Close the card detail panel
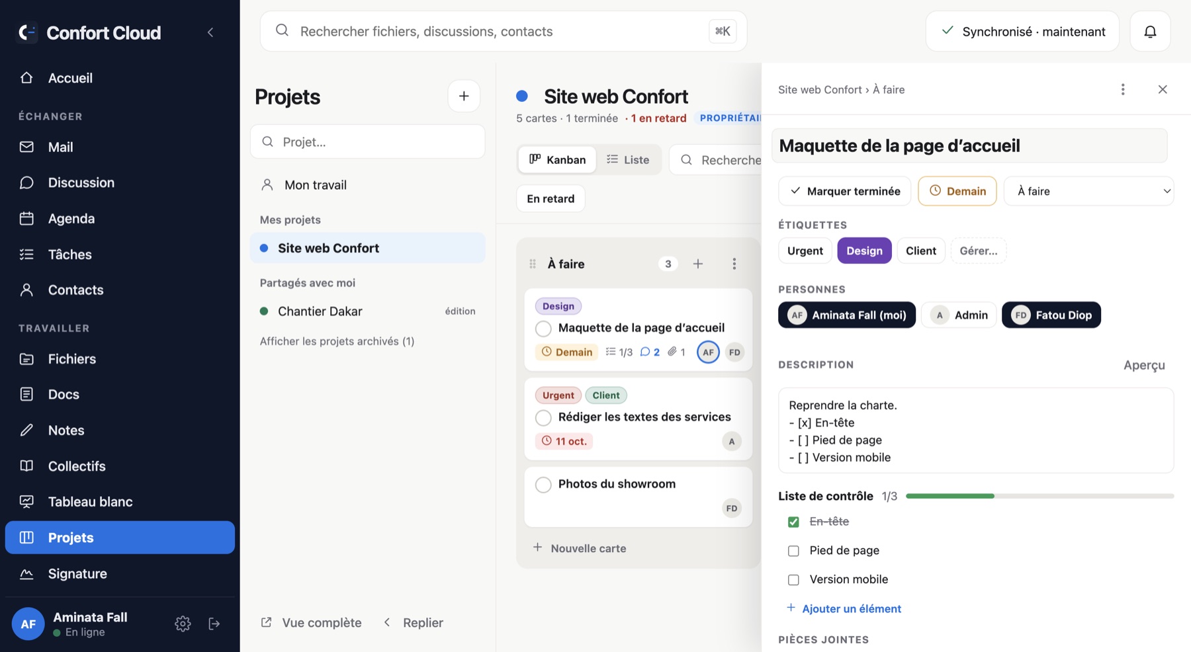1191x652 pixels. (x=1163, y=89)
